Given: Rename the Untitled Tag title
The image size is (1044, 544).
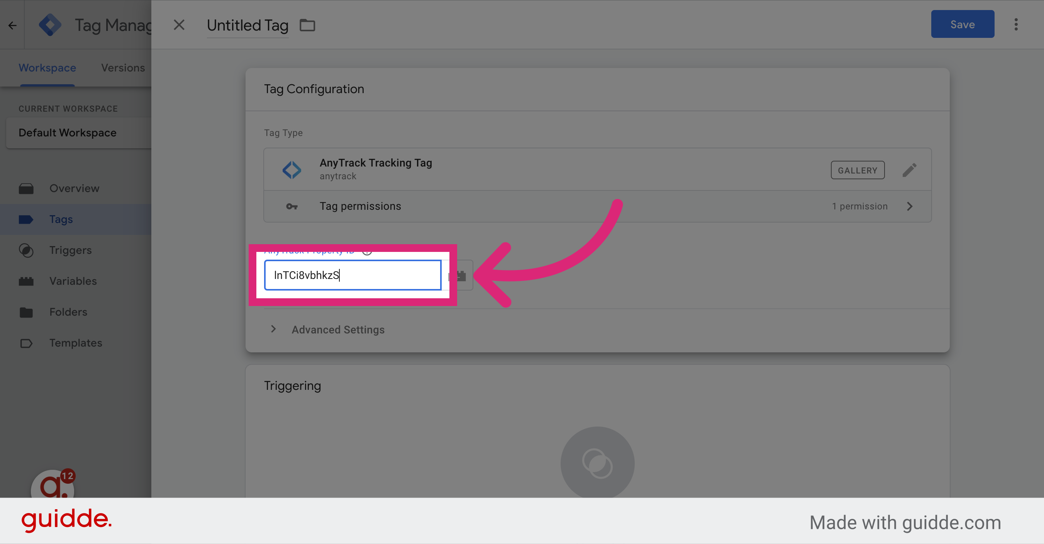Looking at the screenshot, I should pyautogui.click(x=247, y=25).
